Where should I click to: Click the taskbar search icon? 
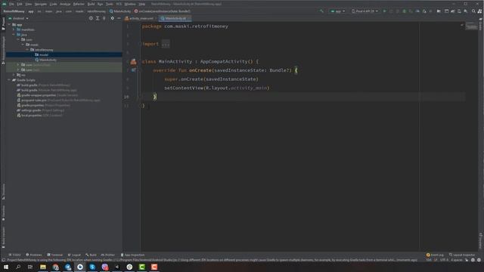pyautogui.click(x=18, y=267)
